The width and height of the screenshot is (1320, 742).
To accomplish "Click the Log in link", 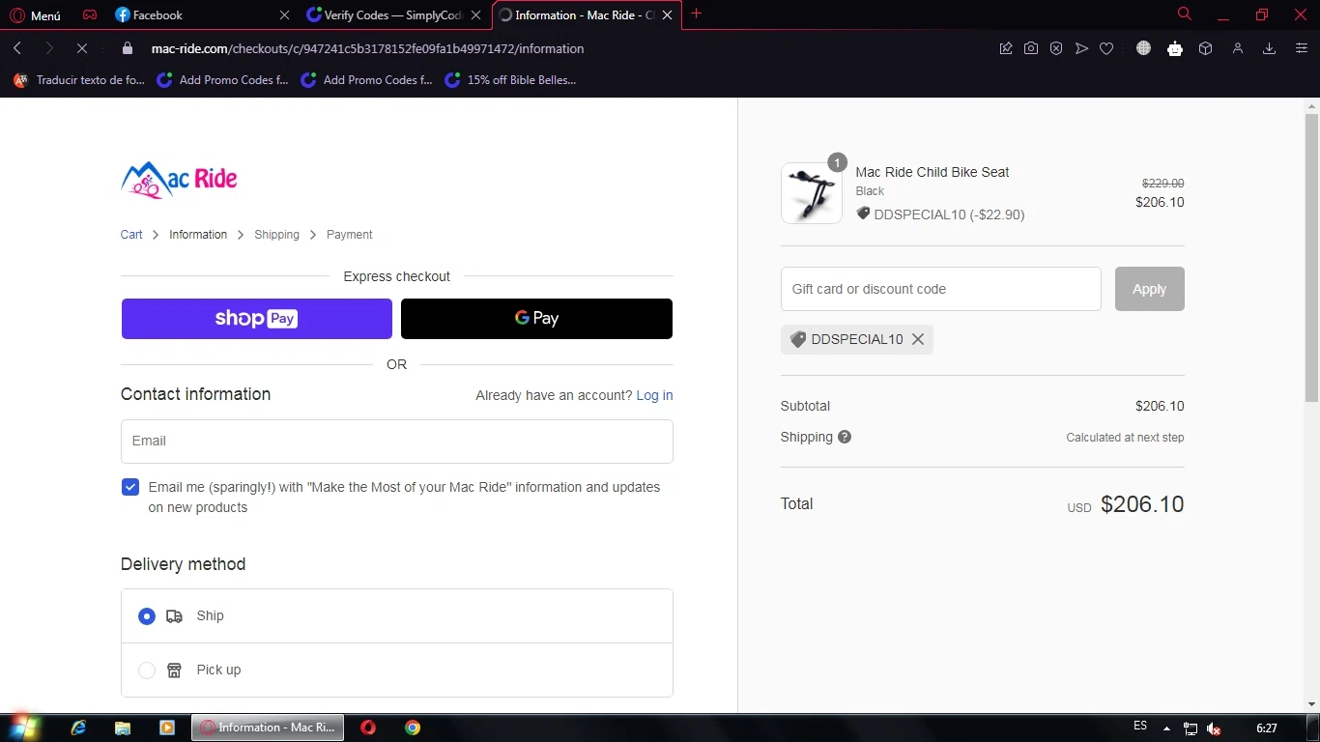I will (654, 395).
